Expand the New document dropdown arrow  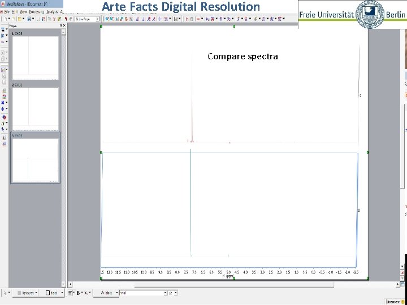[x=9, y=19]
